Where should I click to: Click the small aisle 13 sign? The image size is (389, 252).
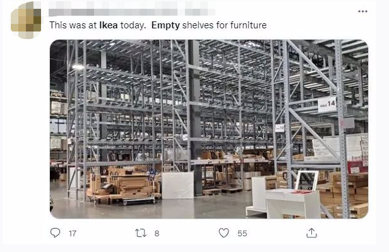(x=280, y=128)
